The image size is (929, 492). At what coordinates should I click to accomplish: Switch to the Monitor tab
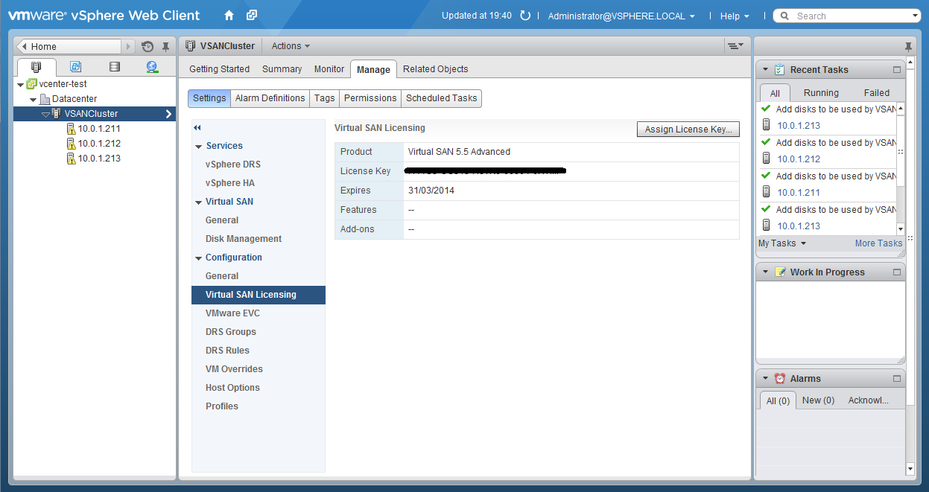coord(329,68)
